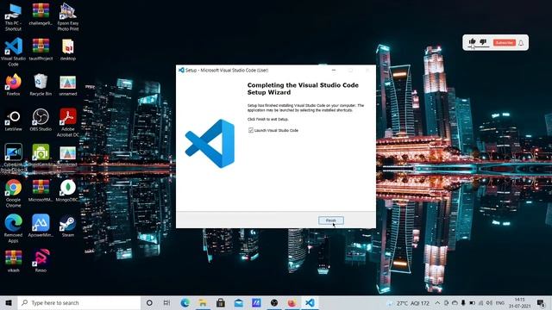Open the notification center icon
Screen dimensions: 552x310
click(x=541, y=303)
